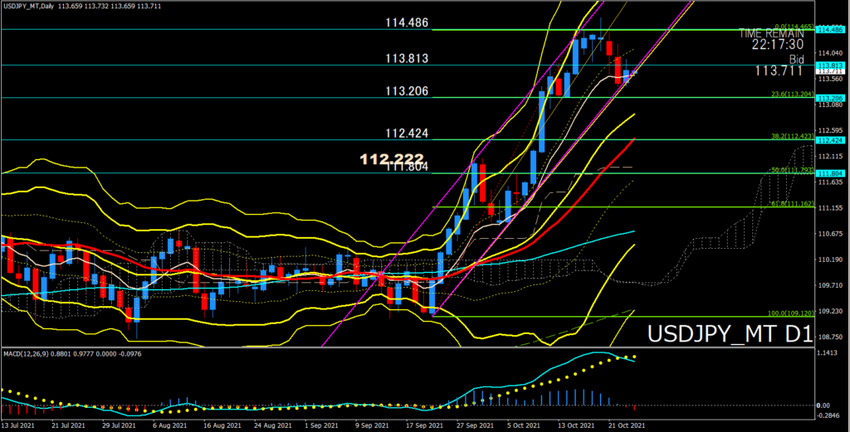Click -0.2846 on the MACD scale
The height and width of the screenshot is (432, 850).
point(828,415)
